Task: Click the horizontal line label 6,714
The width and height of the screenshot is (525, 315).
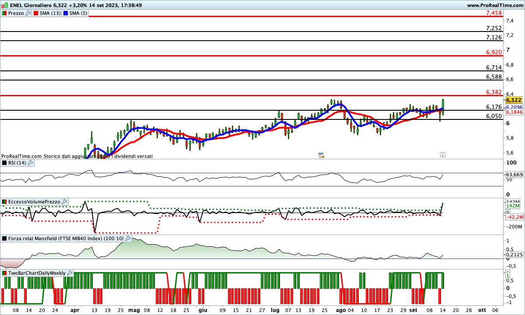Action: 494,68
